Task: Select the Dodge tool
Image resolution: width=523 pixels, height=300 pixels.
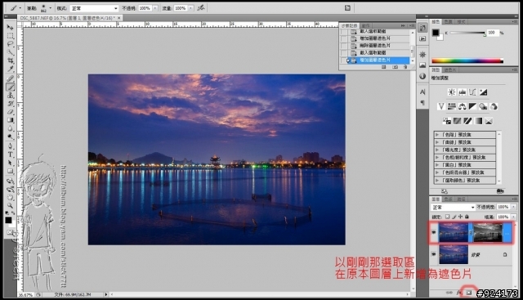Action: pos(10,137)
